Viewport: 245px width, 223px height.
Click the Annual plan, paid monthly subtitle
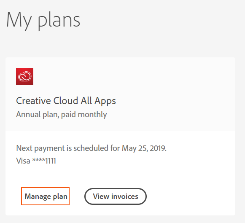(62, 115)
